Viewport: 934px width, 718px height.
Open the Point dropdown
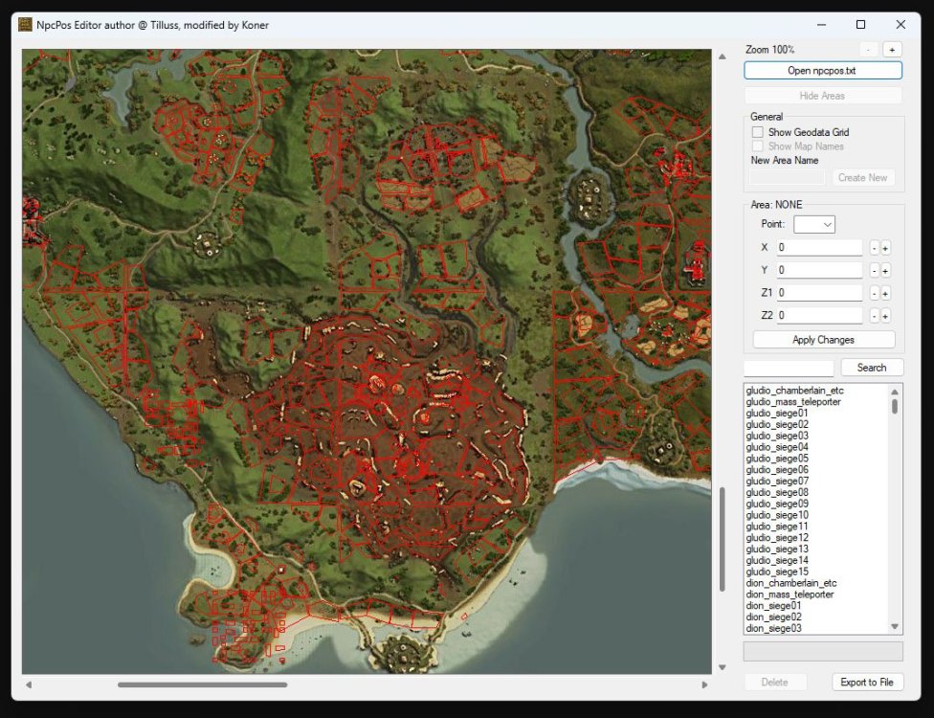(814, 224)
